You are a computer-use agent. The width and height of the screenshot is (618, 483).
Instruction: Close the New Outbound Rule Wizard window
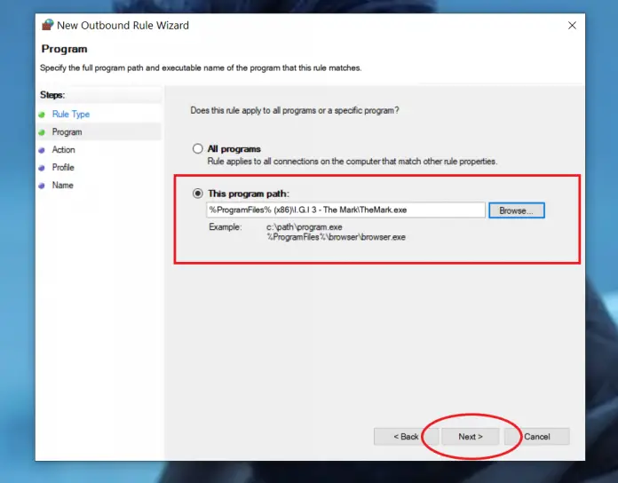tap(572, 26)
